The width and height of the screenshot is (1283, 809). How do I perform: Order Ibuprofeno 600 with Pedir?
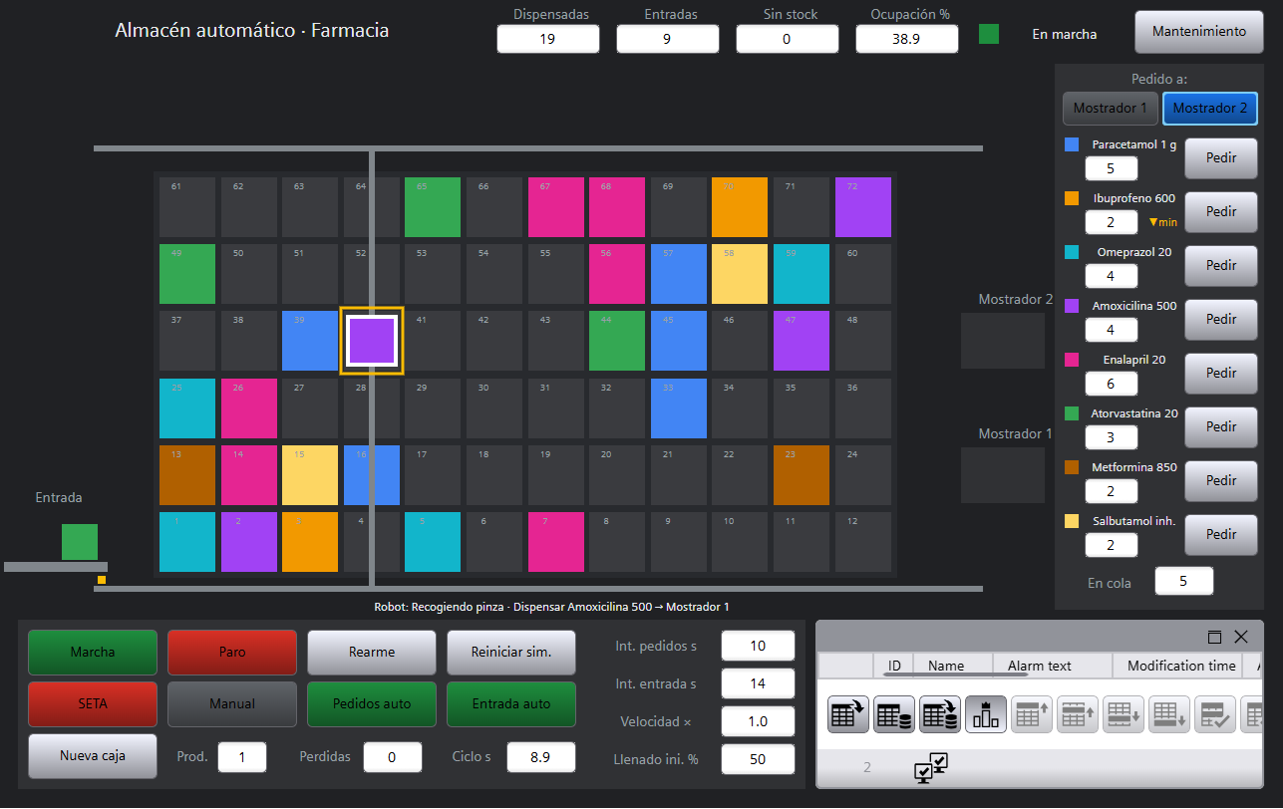click(x=1221, y=211)
